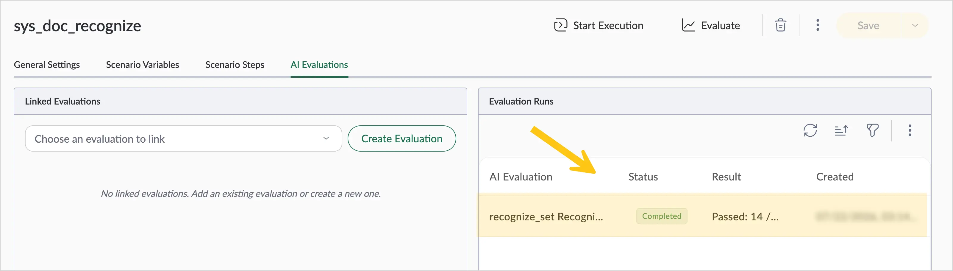Click the Create Evaluation button
The image size is (953, 271).
tap(402, 138)
